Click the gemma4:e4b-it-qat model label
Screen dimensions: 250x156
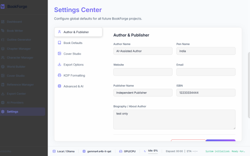(x=99, y=151)
